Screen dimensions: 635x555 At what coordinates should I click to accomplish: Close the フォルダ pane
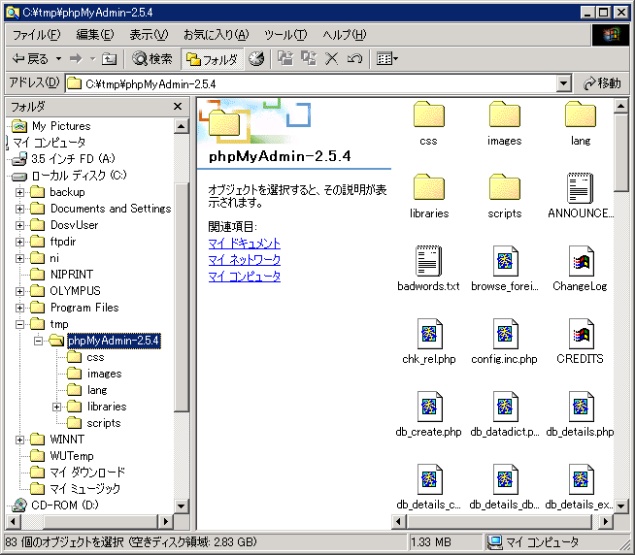coord(178,107)
